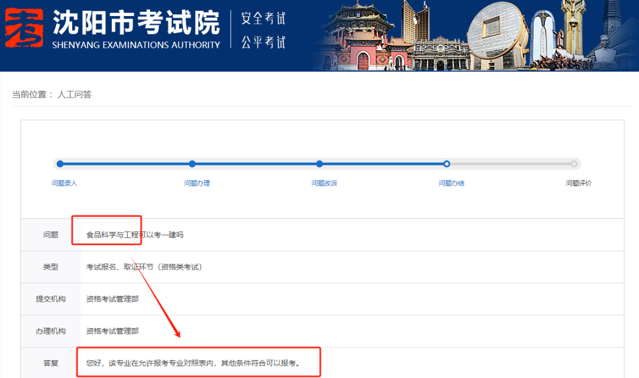Click the question text 食品科学与工程可以考一建吗
Viewport: 639px width, 378px height.
coord(135,235)
